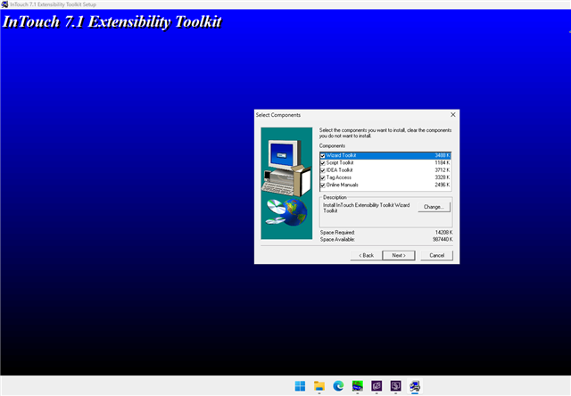Click the InTouch 7.1 Extensibility Toolkit heading

coord(112,21)
